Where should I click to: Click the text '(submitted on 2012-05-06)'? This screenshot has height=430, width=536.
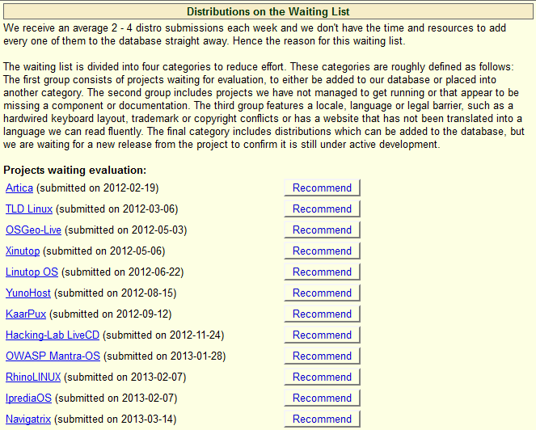click(104, 251)
